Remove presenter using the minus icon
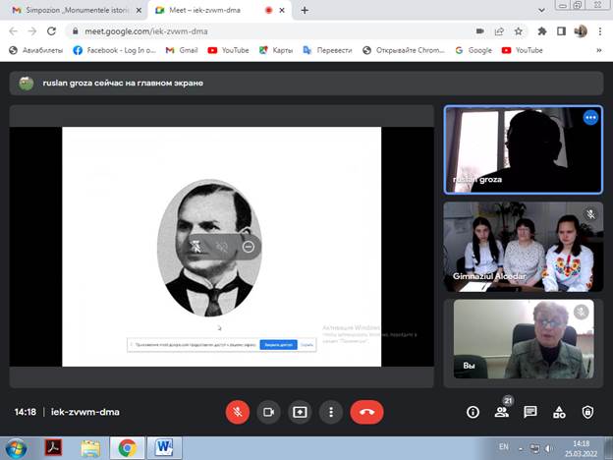This screenshot has height=460, width=613. click(x=249, y=247)
